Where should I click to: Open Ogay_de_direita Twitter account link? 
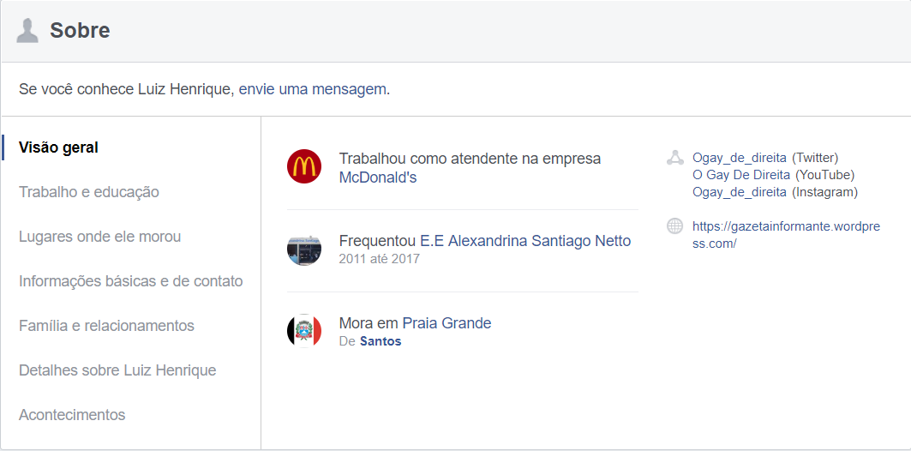click(740, 158)
